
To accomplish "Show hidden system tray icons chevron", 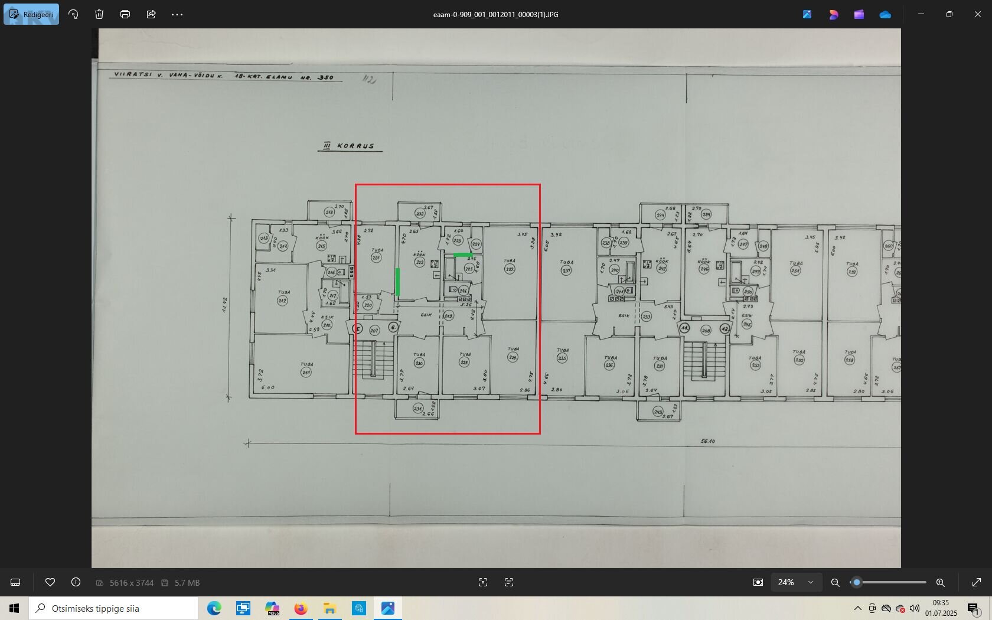I will click(857, 608).
